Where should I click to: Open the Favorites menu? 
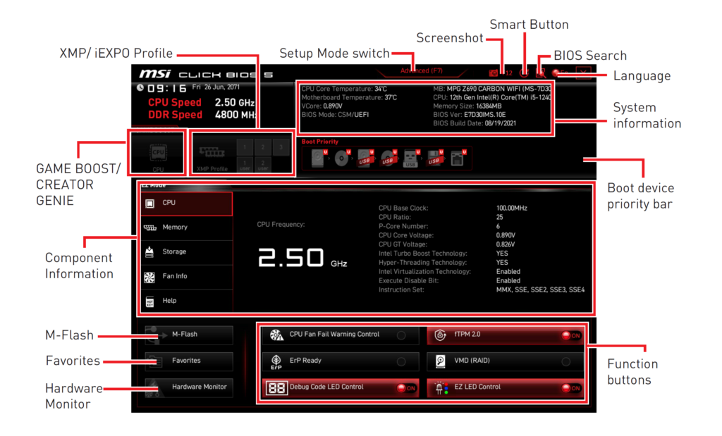click(189, 361)
